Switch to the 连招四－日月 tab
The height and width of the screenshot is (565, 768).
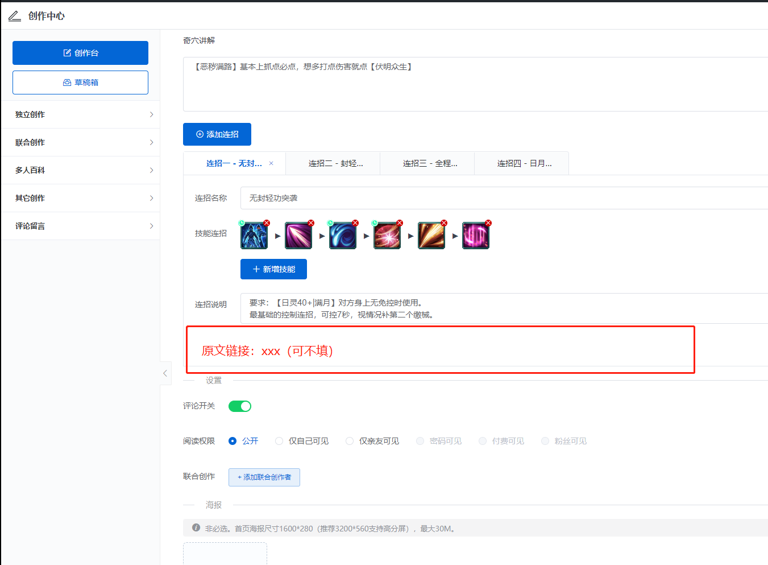pos(521,163)
